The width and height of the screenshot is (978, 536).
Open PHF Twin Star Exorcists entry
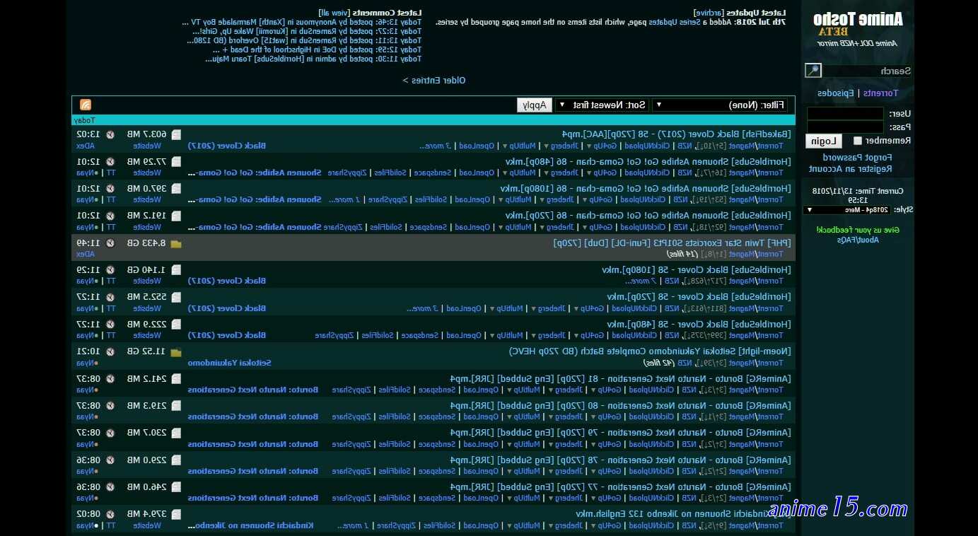point(672,243)
